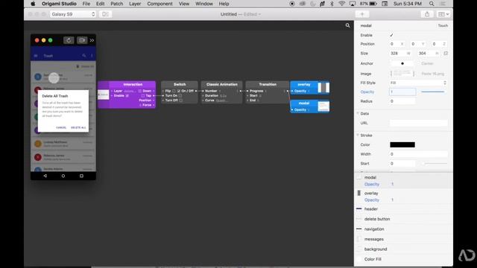Click the AirPlay display icon in menu bar

[353, 4]
